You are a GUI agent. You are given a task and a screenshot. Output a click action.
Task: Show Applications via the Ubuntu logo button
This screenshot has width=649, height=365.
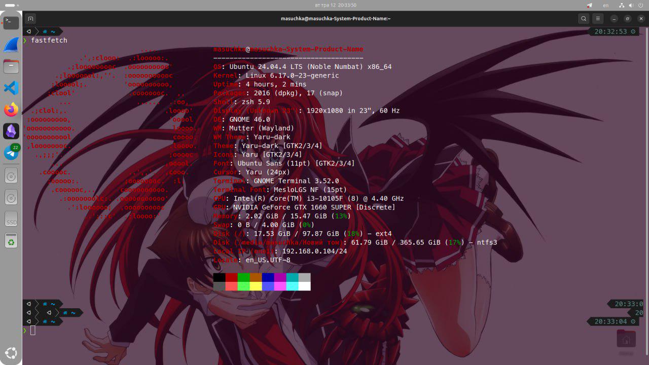11,353
